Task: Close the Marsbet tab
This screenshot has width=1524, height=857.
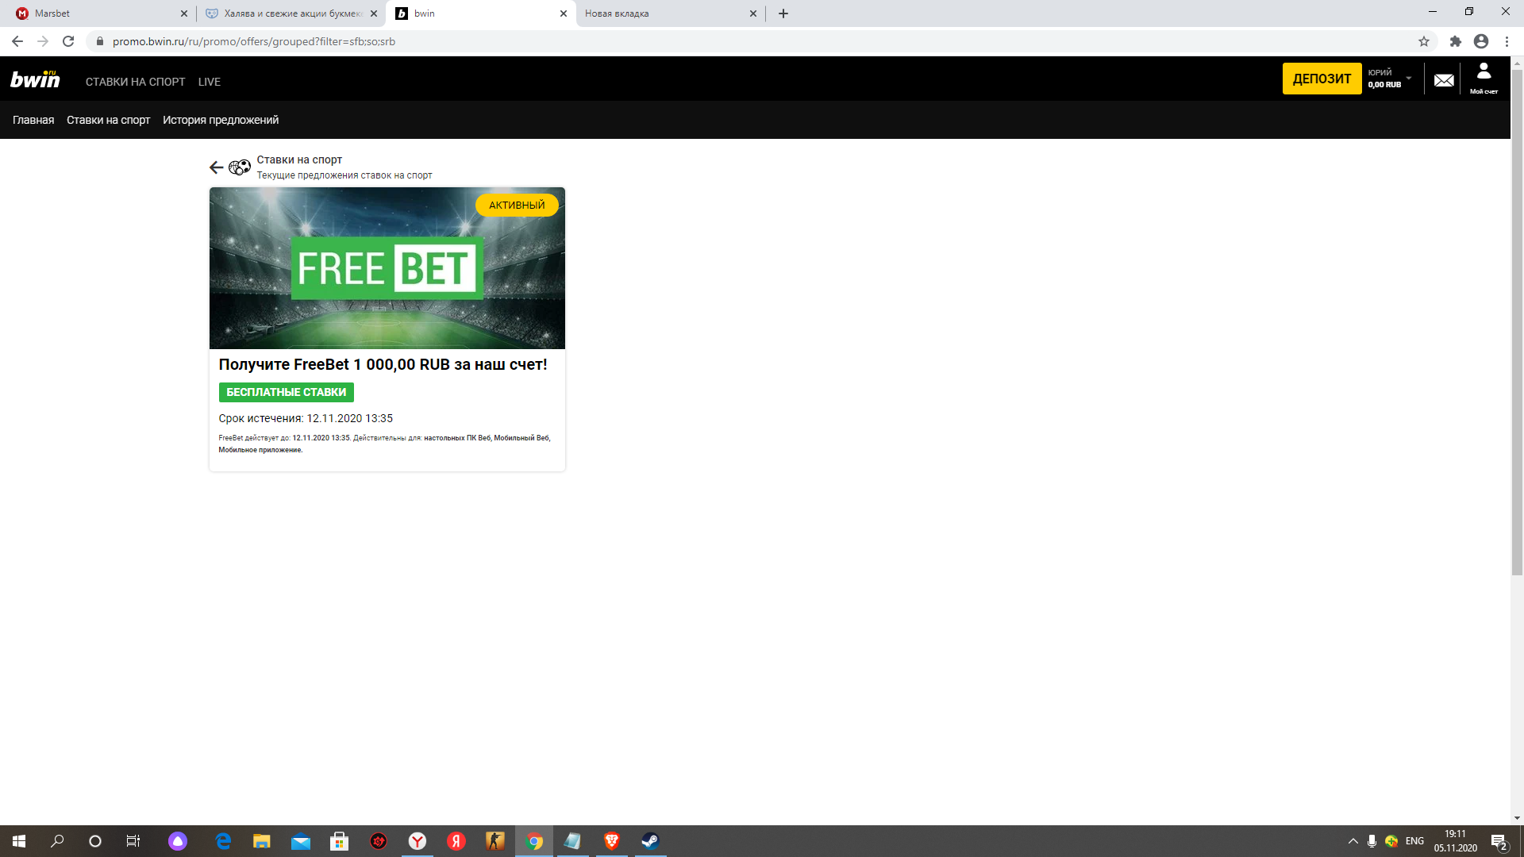Action: coord(184,13)
